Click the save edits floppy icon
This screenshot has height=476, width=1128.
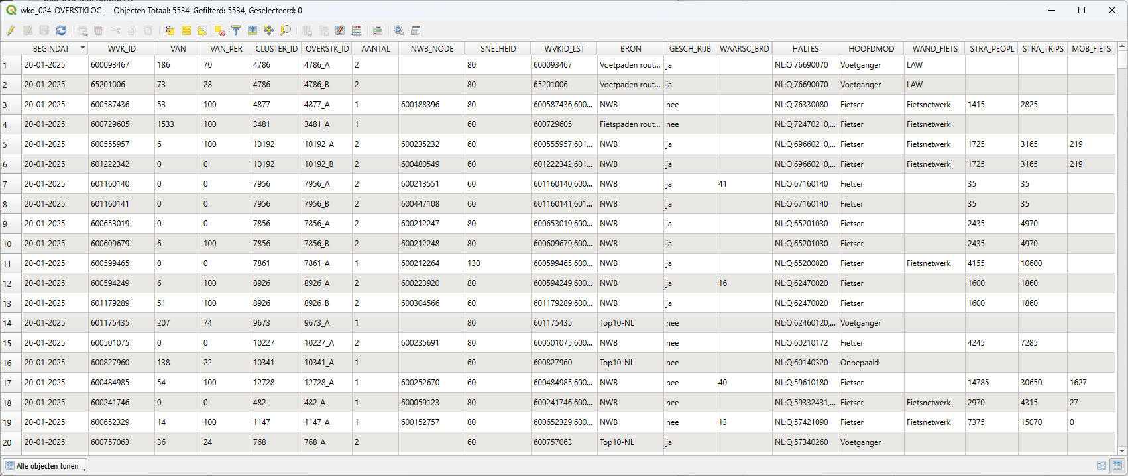(44, 30)
